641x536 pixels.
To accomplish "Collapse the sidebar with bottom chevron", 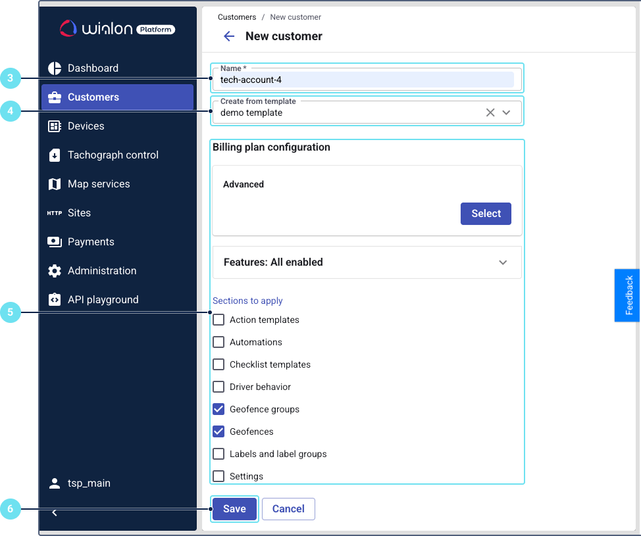I will 55,512.
